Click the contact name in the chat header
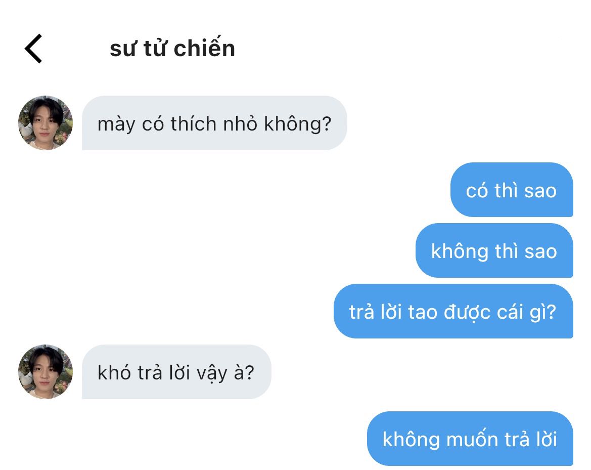 tap(172, 48)
